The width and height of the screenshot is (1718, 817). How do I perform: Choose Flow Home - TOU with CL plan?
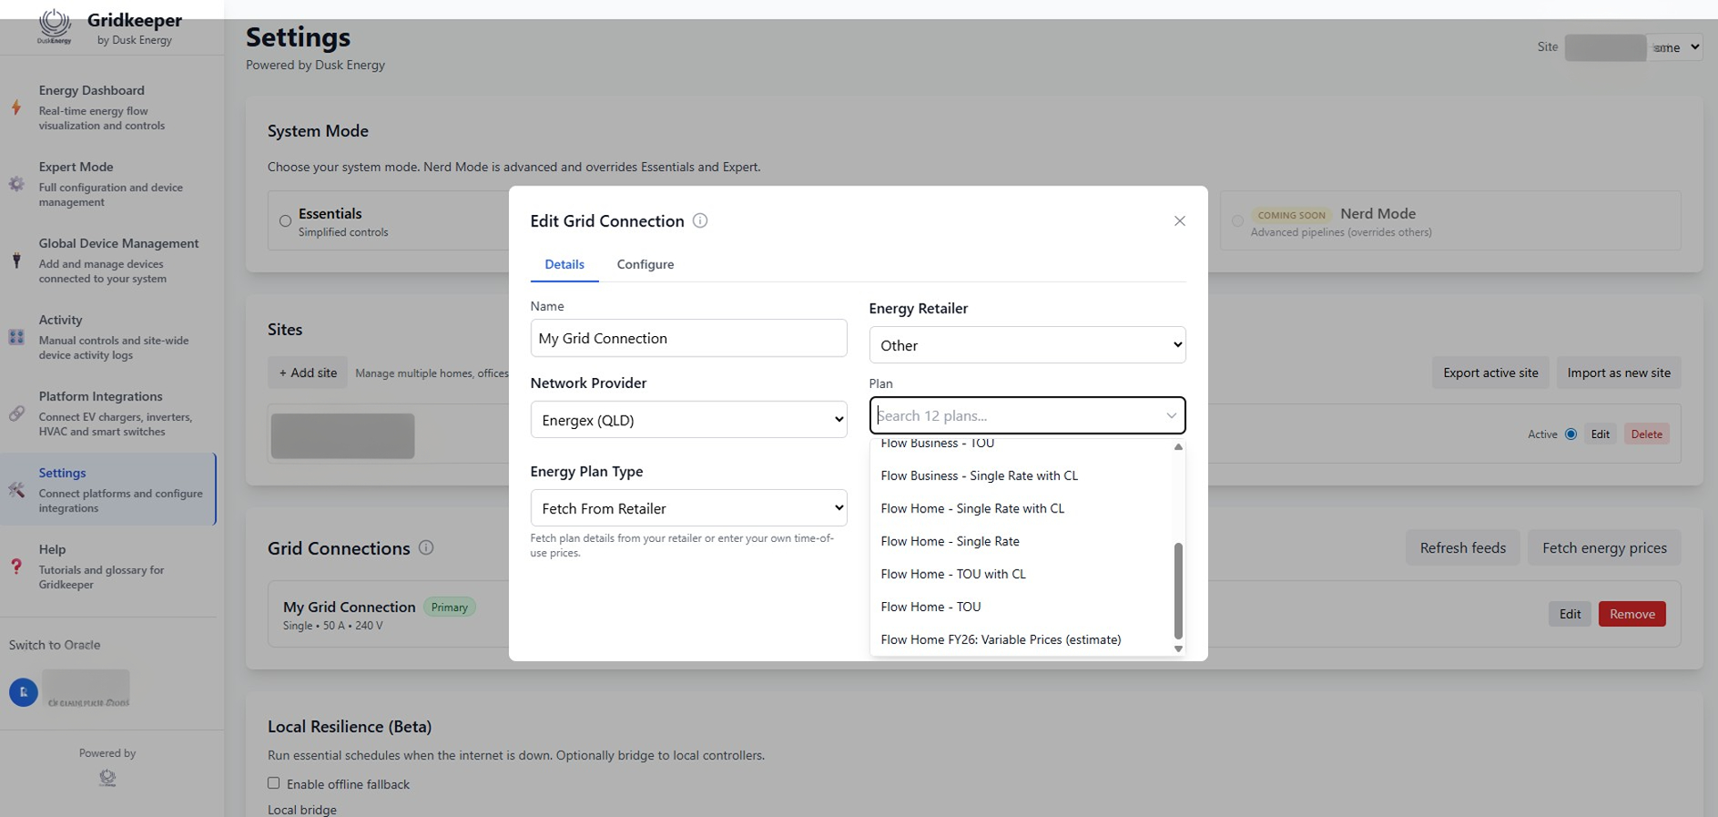click(x=1022, y=574)
